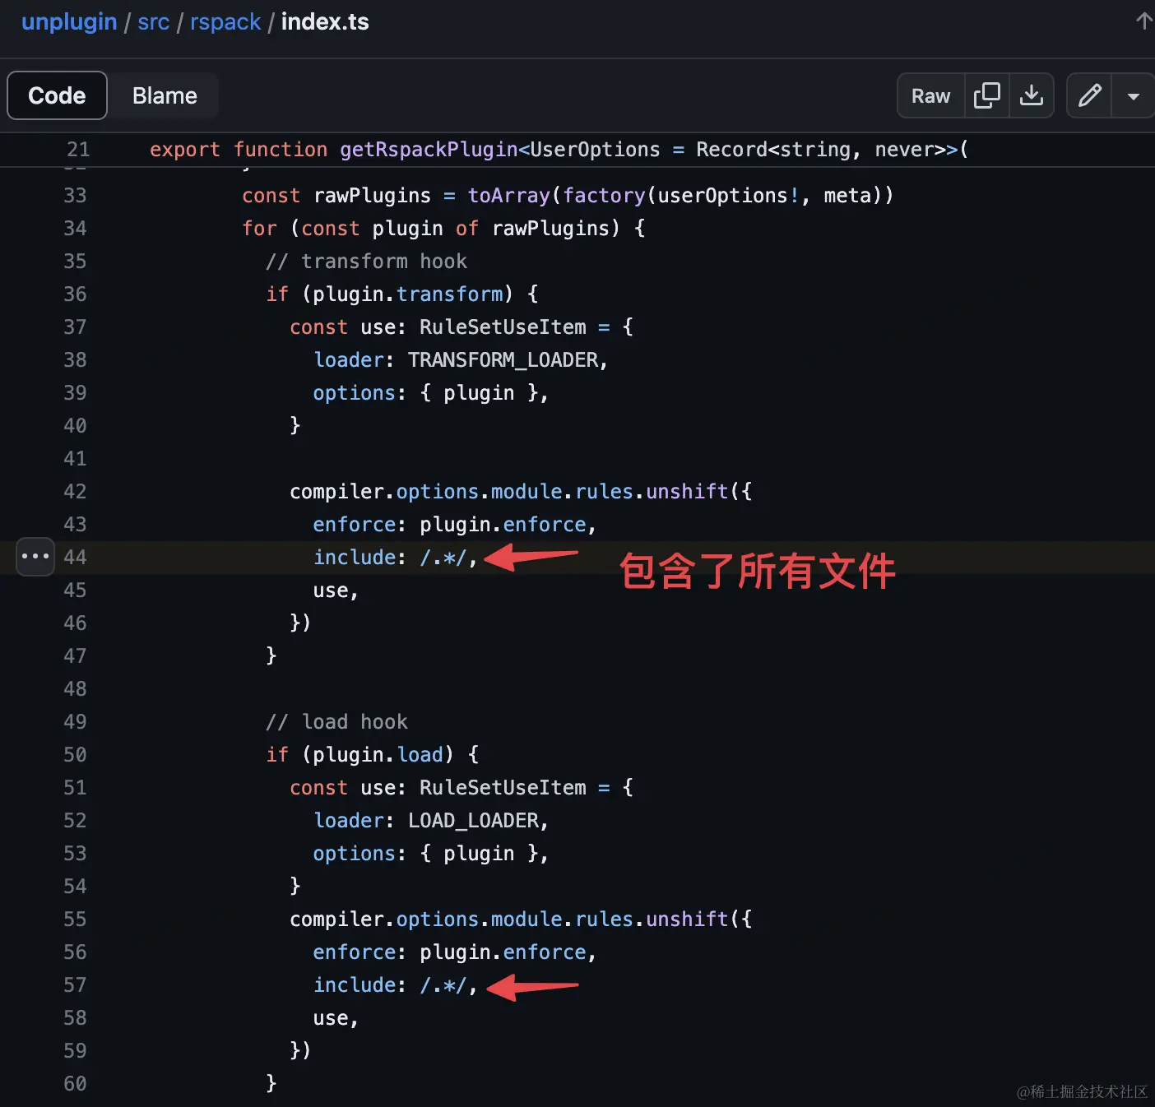Select line number 50
The height and width of the screenshot is (1107, 1155).
pos(75,755)
